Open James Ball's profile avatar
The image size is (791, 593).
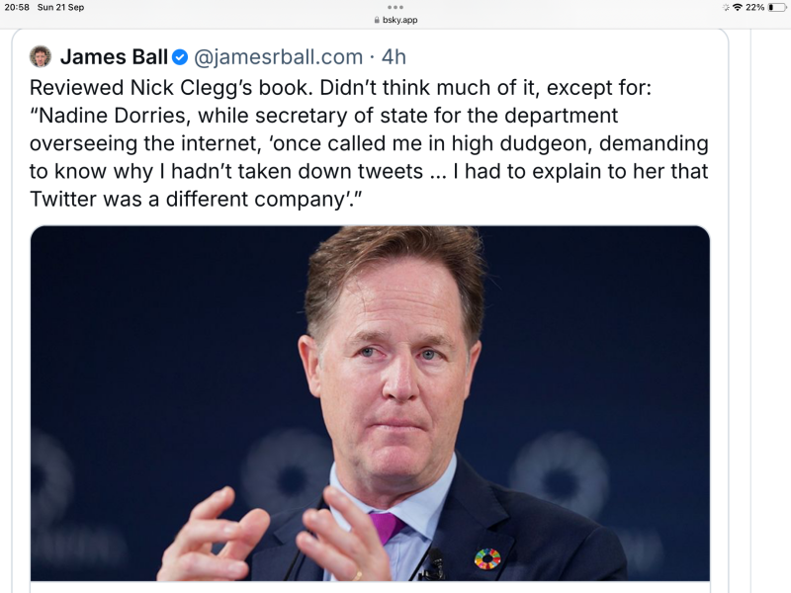pyautogui.click(x=41, y=56)
